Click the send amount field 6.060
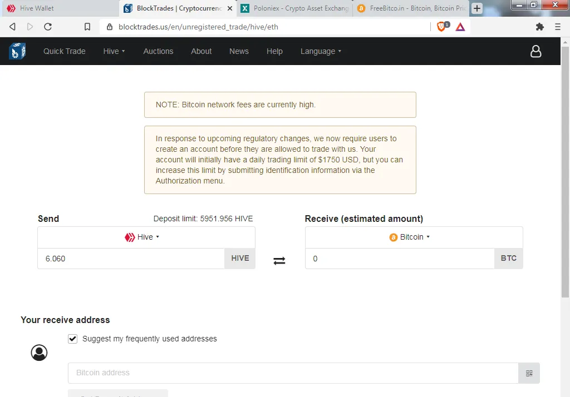570x397 pixels. coord(131,259)
